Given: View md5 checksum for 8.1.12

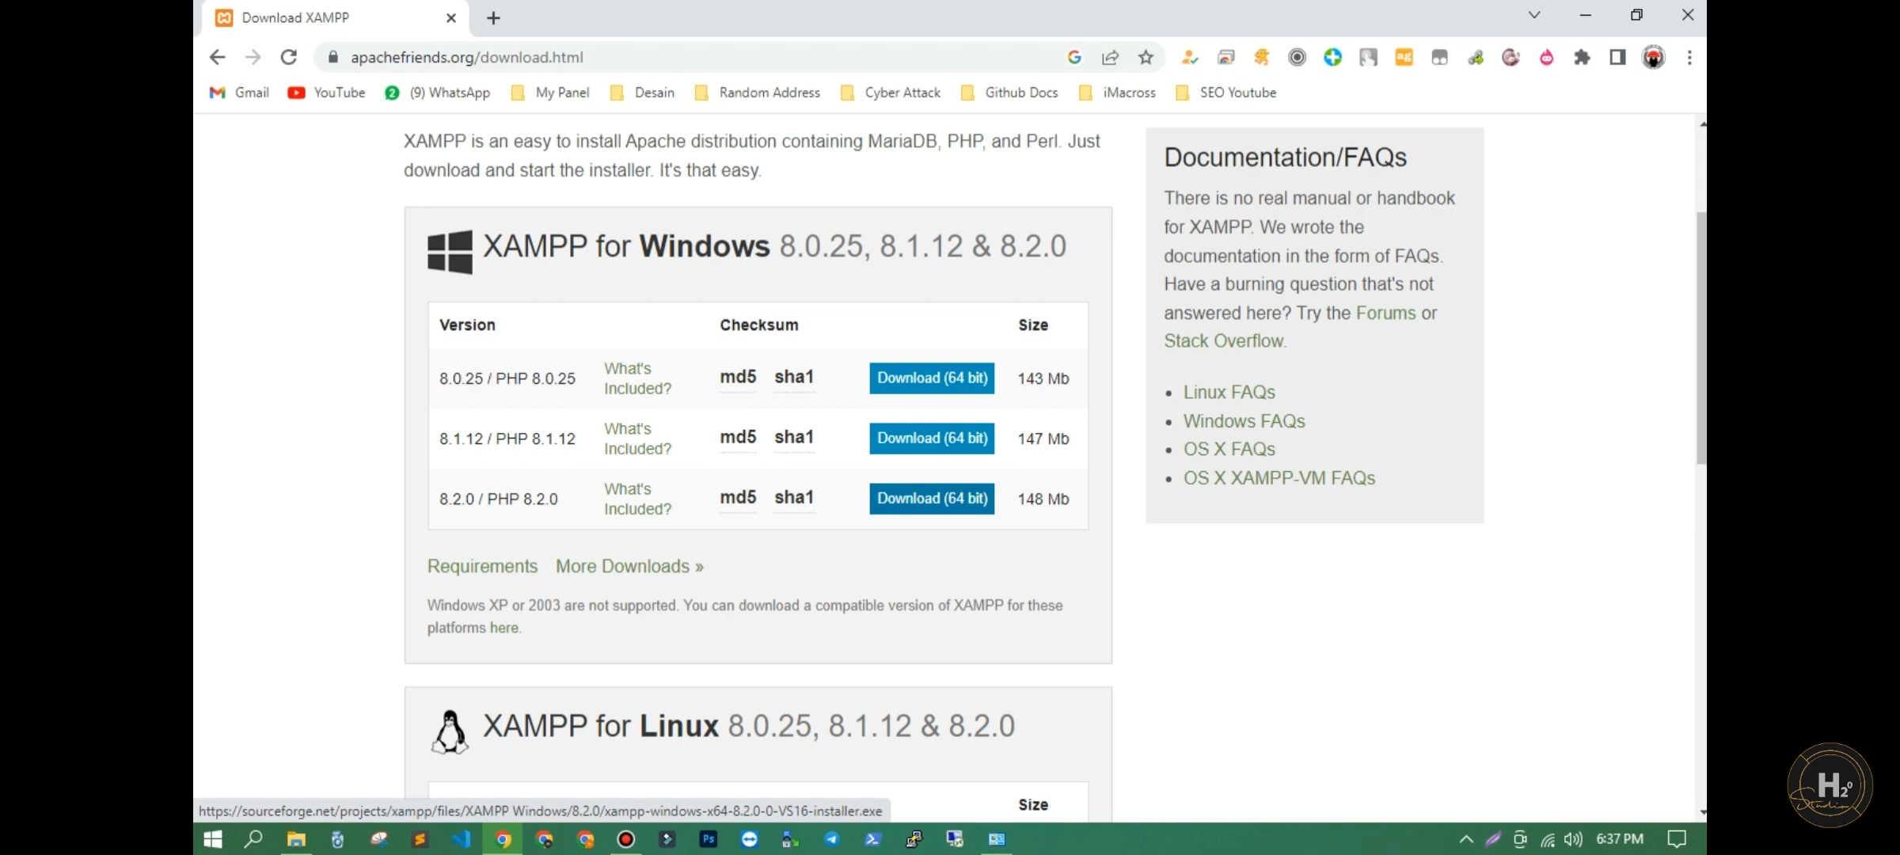Looking at the screenshot, I should (738, 437).
